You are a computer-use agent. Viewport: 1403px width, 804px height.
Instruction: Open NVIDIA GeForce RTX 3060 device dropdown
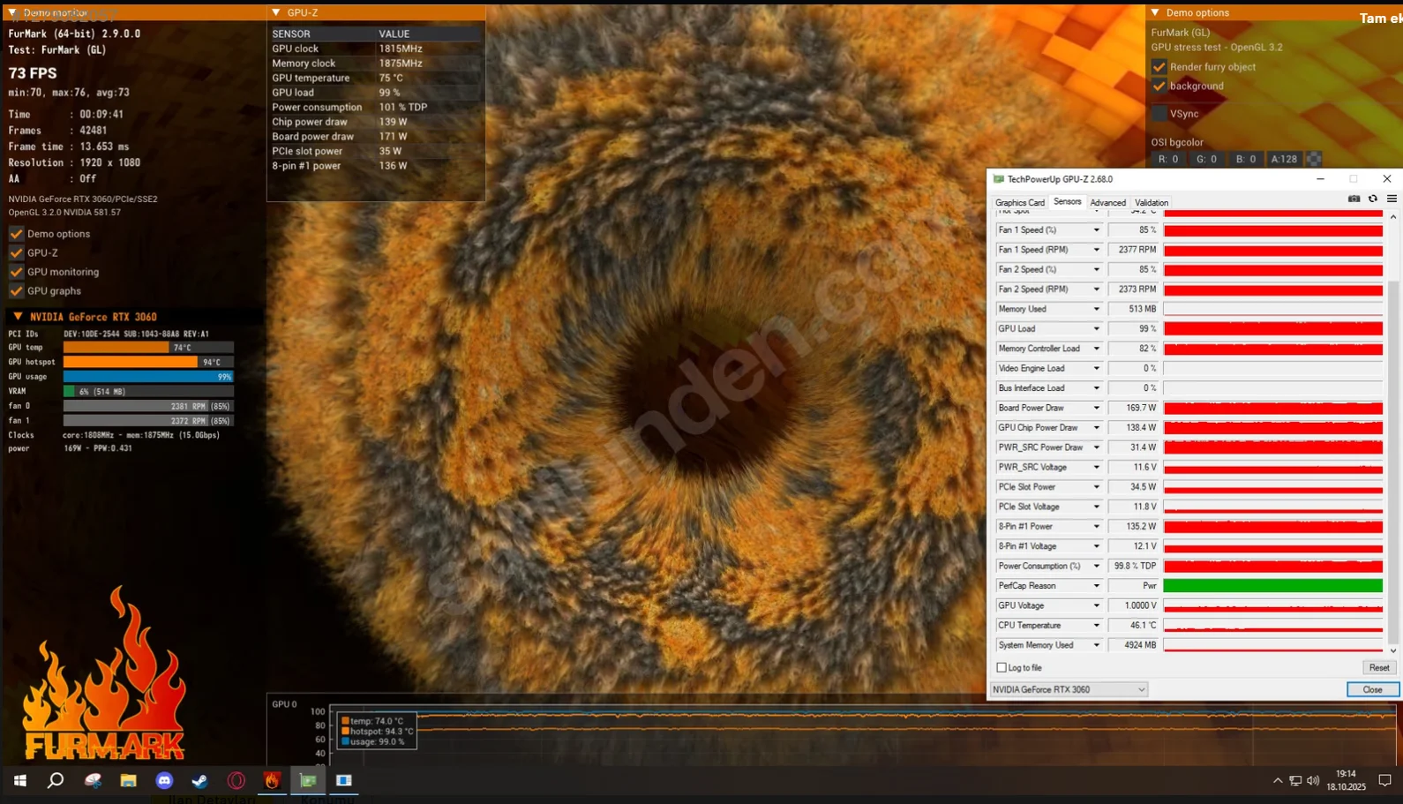(1140, 690)
